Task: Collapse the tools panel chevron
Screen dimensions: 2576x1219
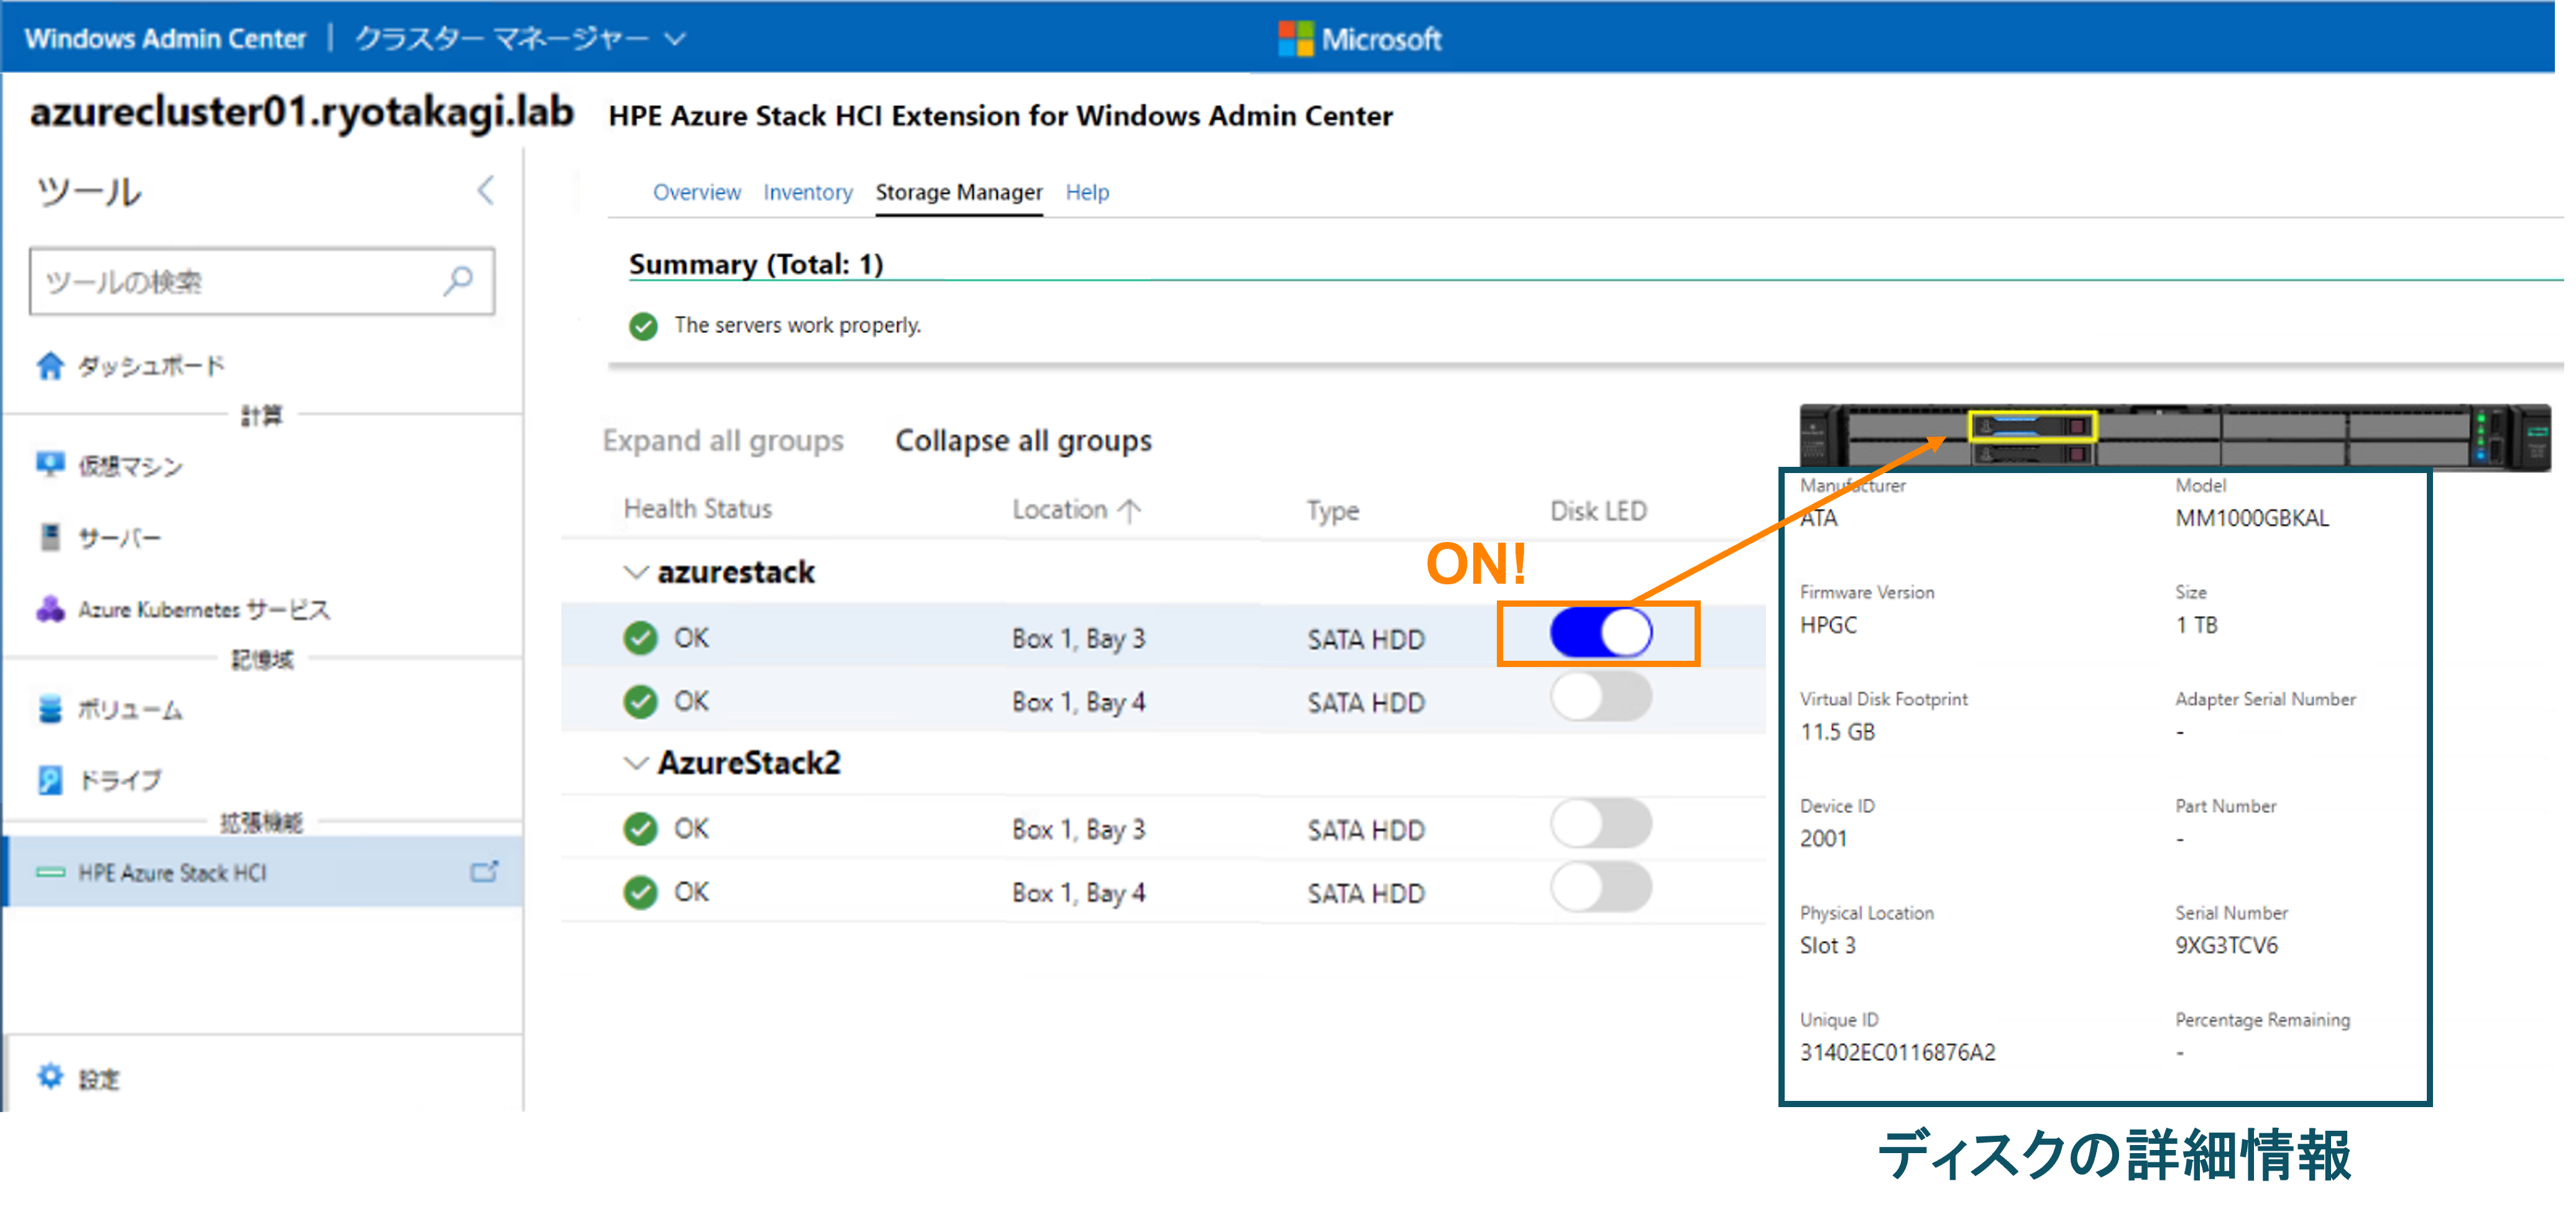Action: [x=486, y=190]
